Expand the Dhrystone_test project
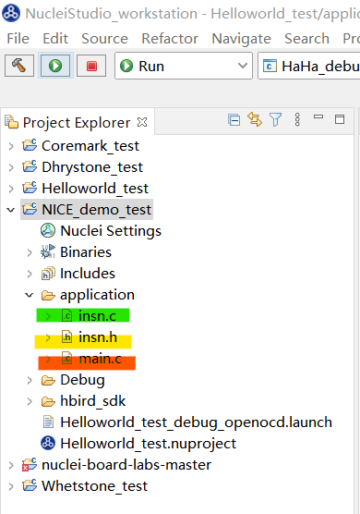 coord(11,167)
